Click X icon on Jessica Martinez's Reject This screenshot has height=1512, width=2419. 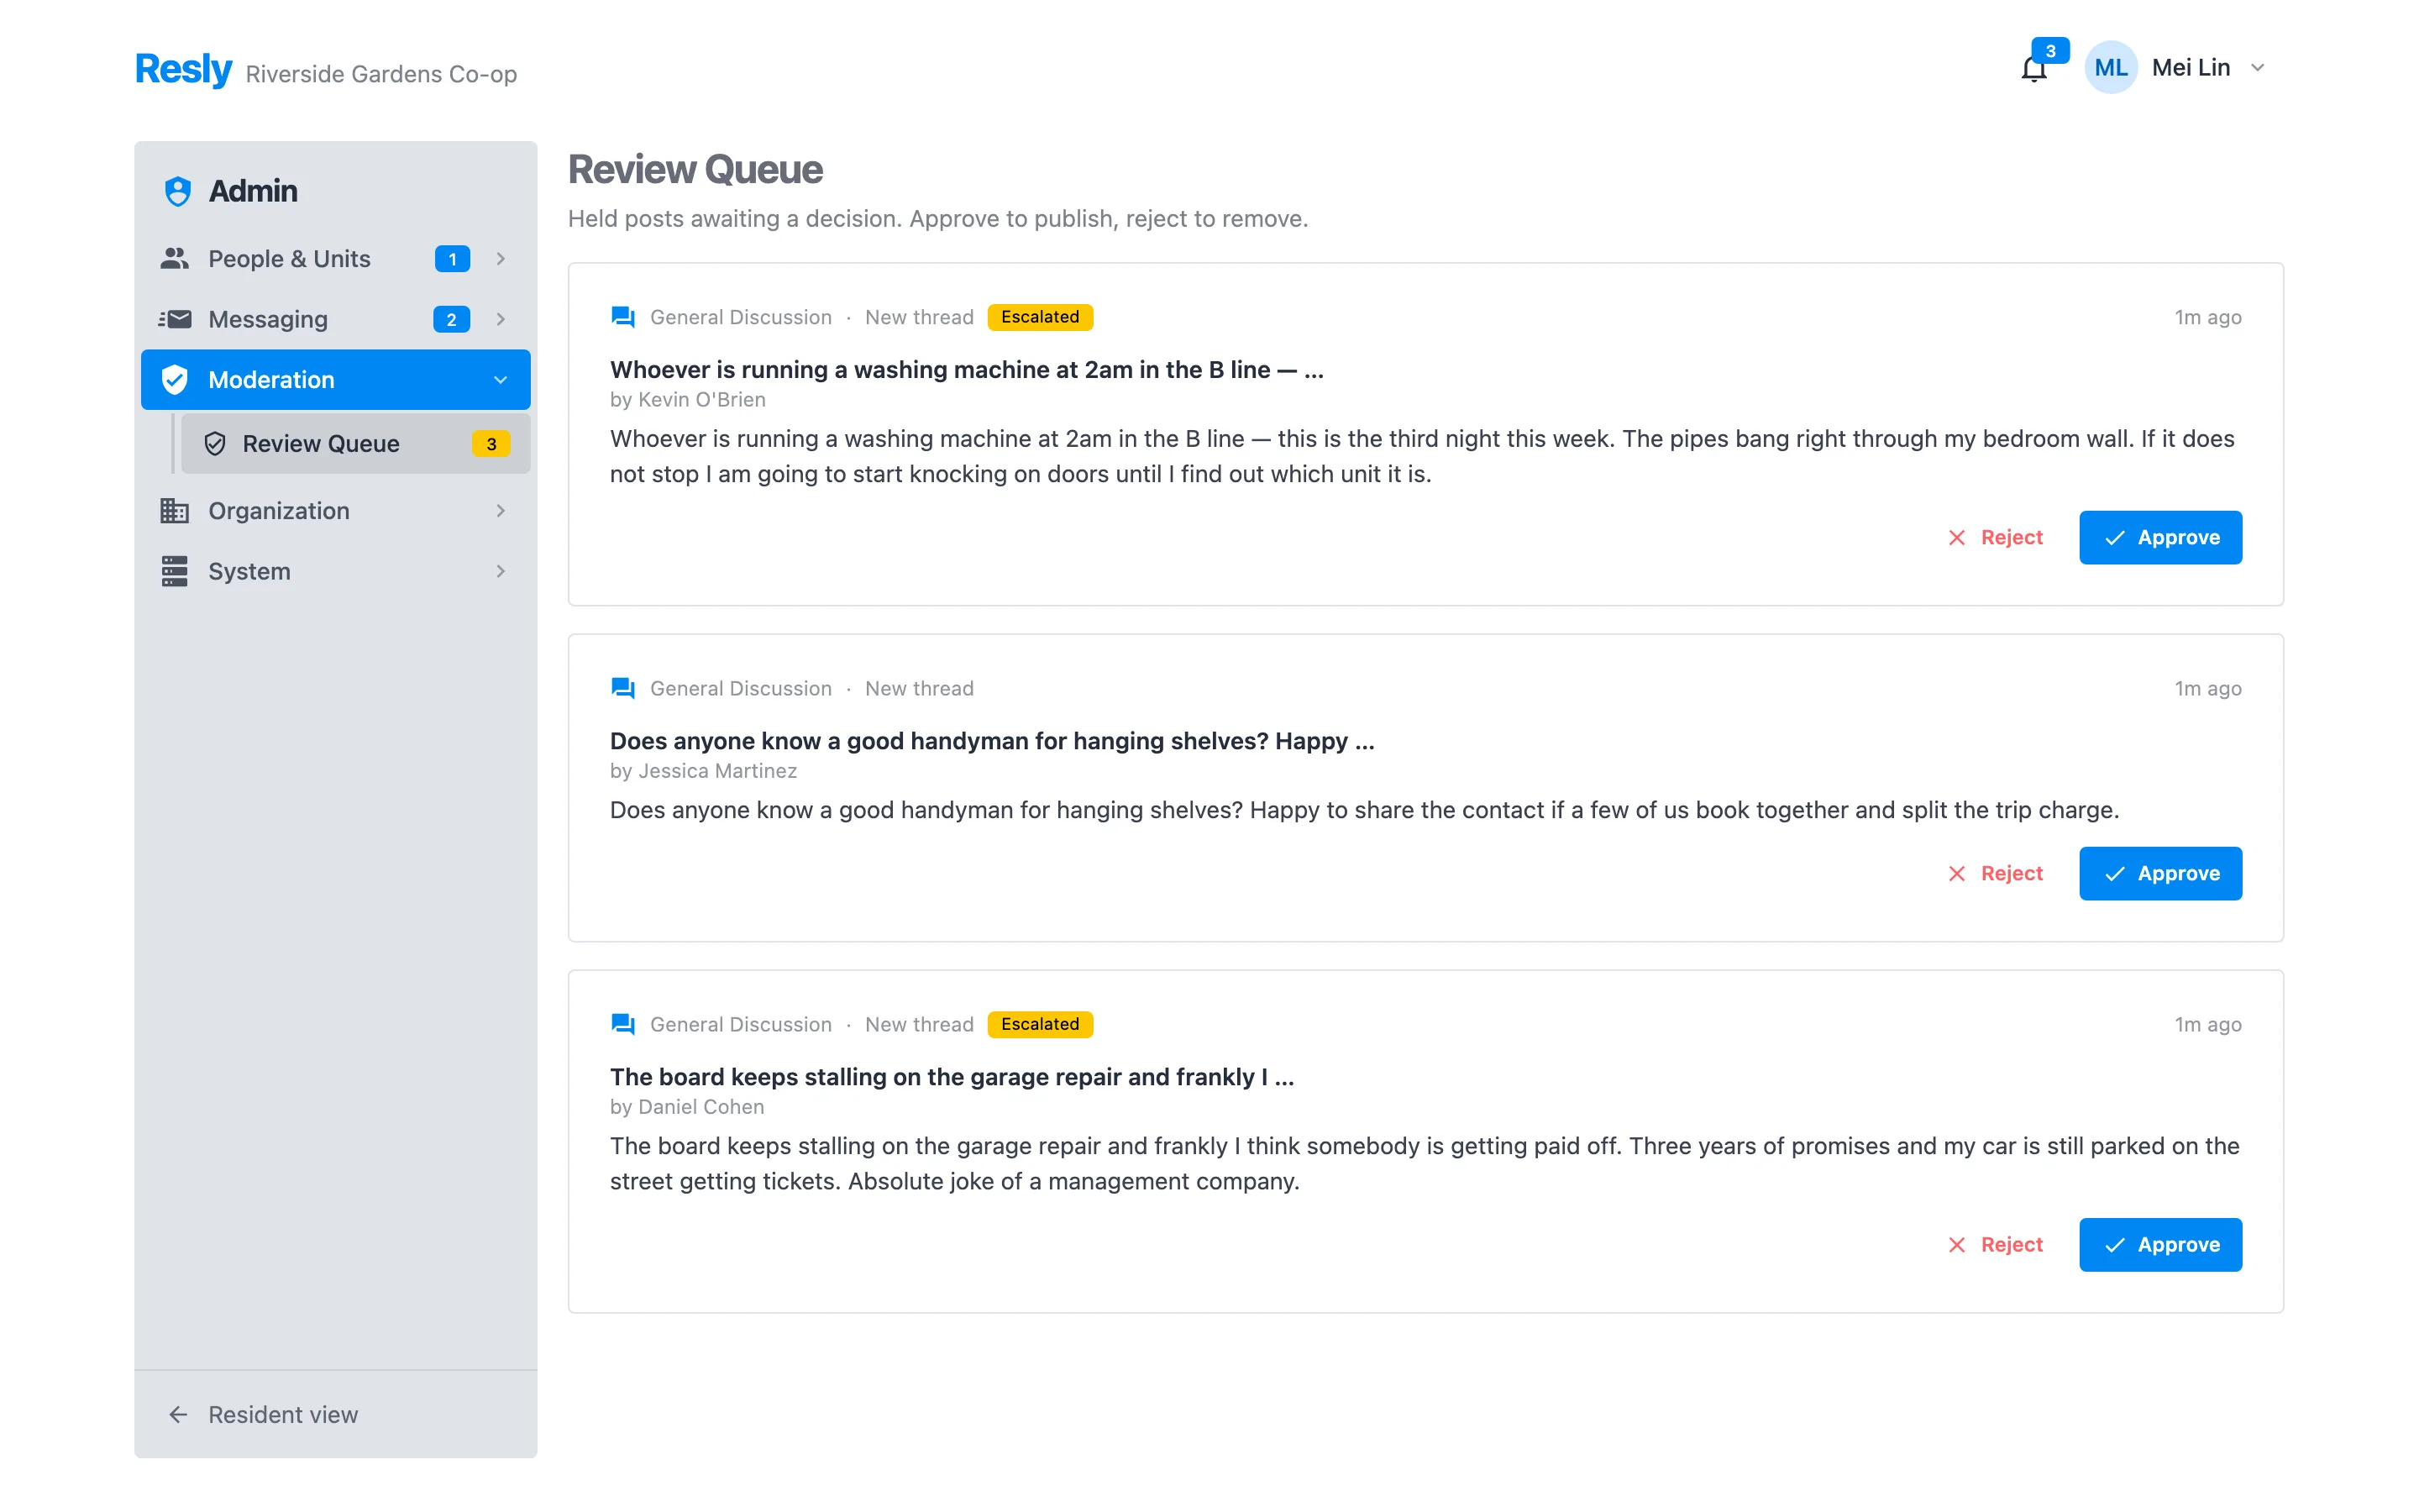pos(1956,874)
